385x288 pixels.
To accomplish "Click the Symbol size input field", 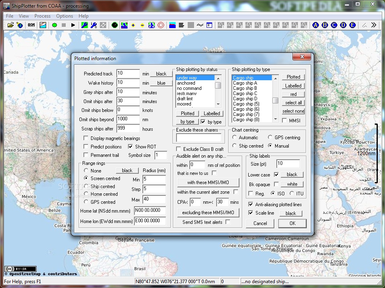I will pyautogui.click(x=161, y=155).
